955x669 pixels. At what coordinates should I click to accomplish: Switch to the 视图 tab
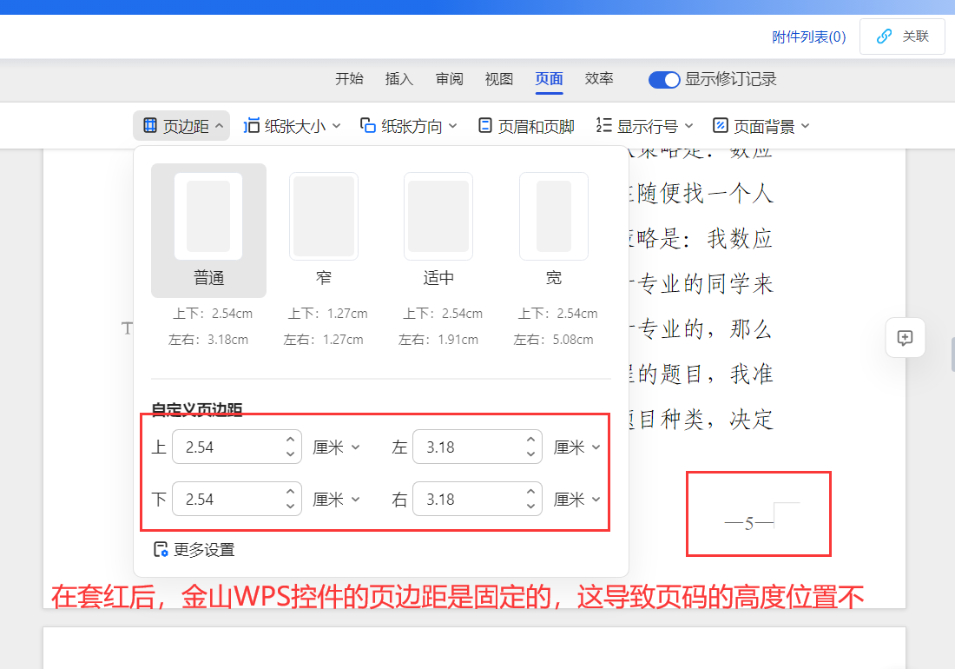(x=499, y=78)
